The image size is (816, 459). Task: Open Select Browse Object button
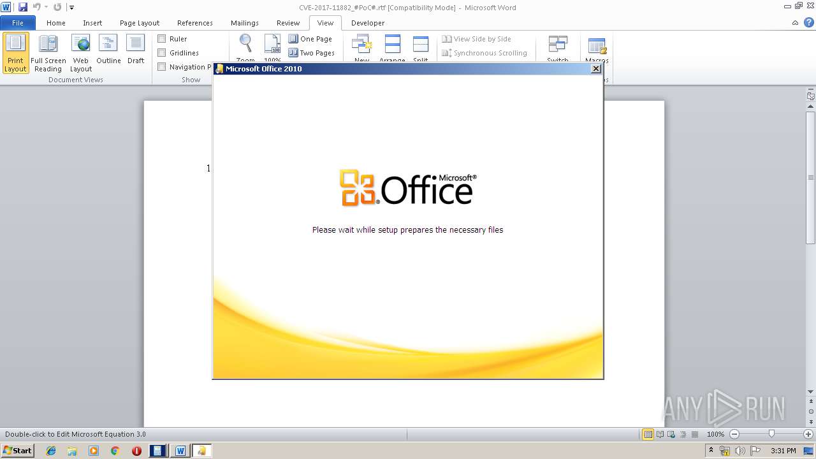click(810, 412)
